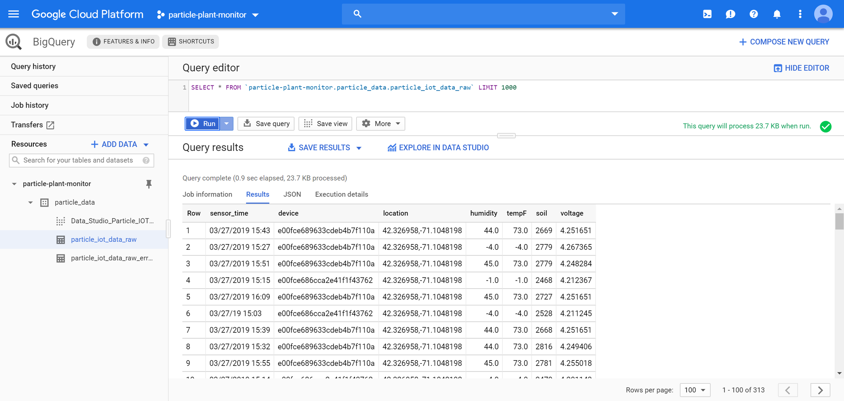This screenshot has width=844, height=401.
Task: Click the pin icon for particle-plant-monitor
Action: pos(149,184)
